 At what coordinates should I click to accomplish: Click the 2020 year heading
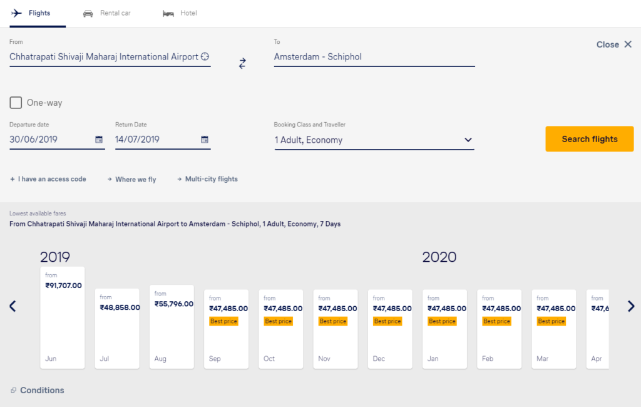pyautogui.click(x=439, y=257)
